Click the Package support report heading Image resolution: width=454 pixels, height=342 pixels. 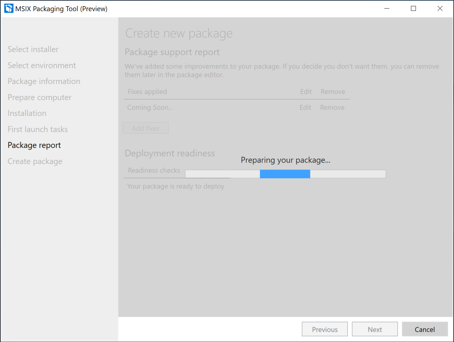point(172,52)
